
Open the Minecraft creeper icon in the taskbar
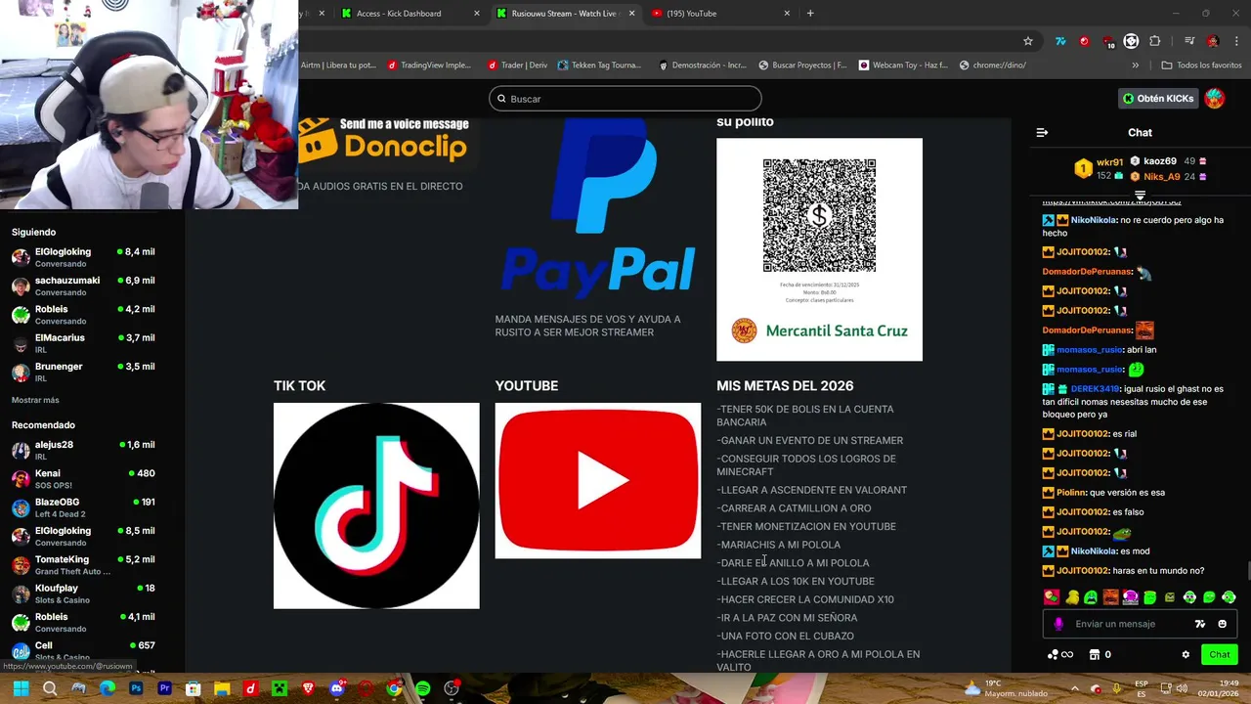[x=280, y=688]
